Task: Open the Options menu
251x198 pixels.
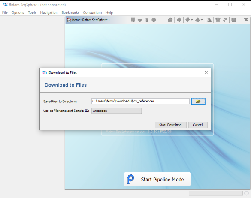Action: [18, 12]
